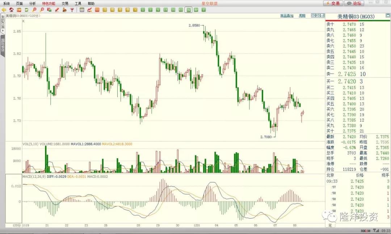Open the 分析 menu
391x234 pixels.
[33, 4]
